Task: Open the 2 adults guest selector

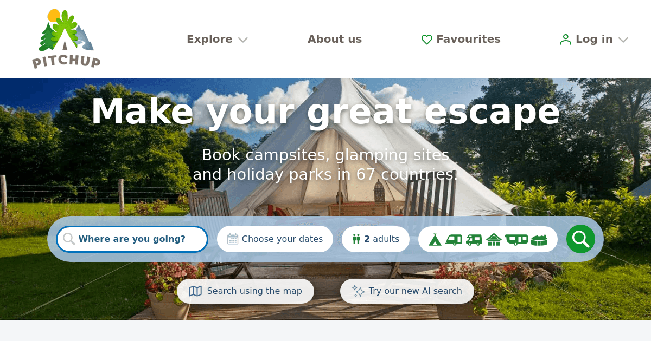Action: [375, 239]
